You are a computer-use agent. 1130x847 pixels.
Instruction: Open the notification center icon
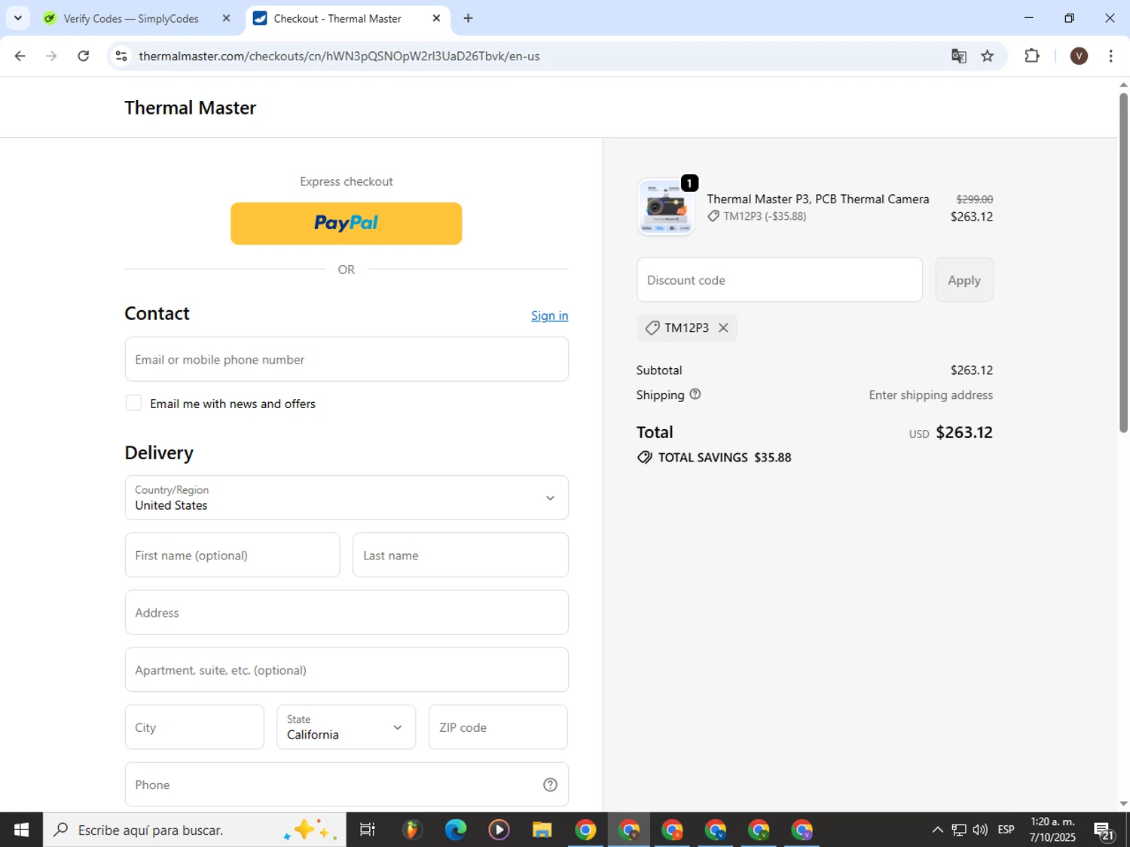click(x=1104, y=830)
